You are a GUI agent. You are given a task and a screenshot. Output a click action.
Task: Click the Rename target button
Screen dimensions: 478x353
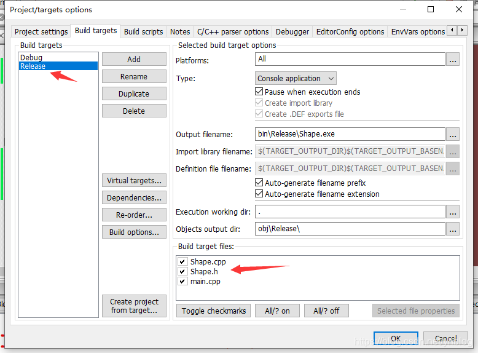[x=134, y=76]
